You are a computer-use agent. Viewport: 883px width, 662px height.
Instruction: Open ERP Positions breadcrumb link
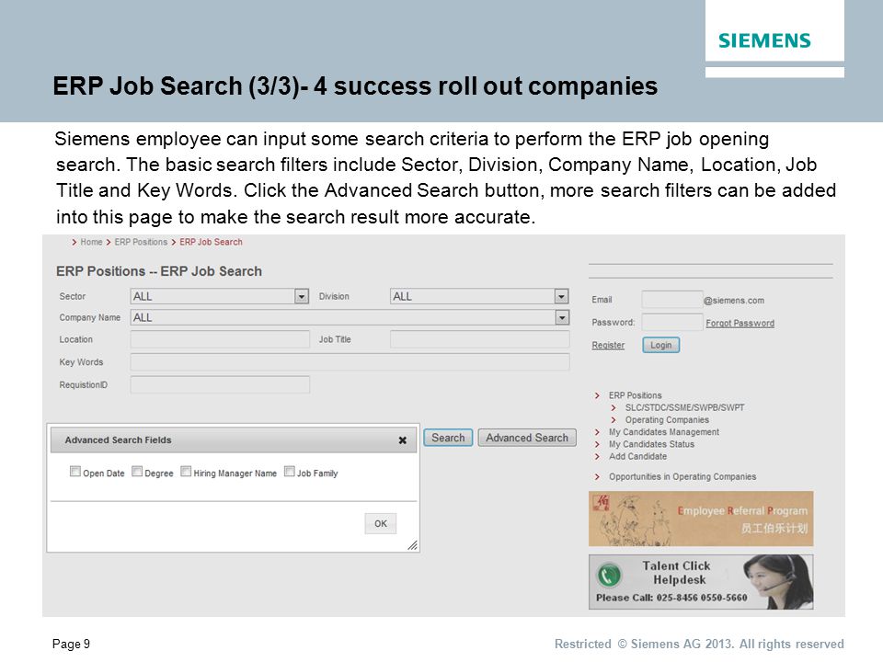pyautogui.click(x=141, y=242)
